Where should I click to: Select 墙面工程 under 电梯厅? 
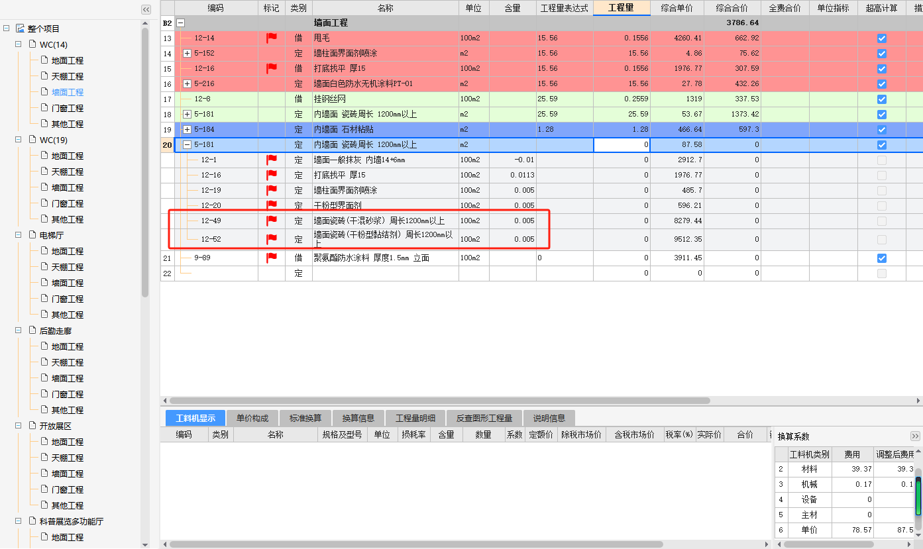click(x=68, y=283)
